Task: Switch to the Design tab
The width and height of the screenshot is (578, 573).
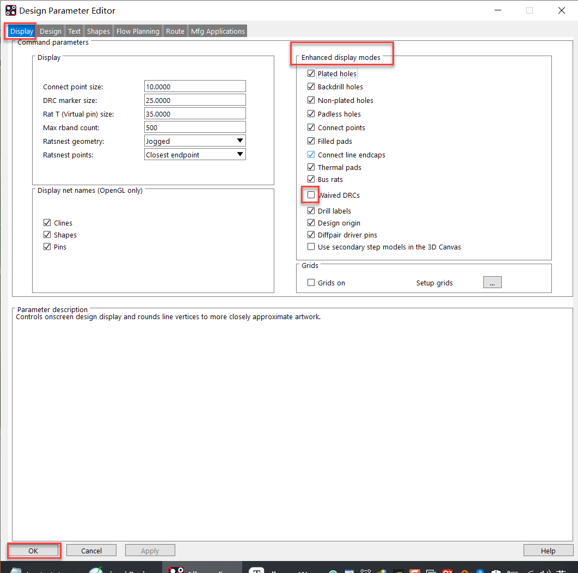Action: tap(51, 31)
